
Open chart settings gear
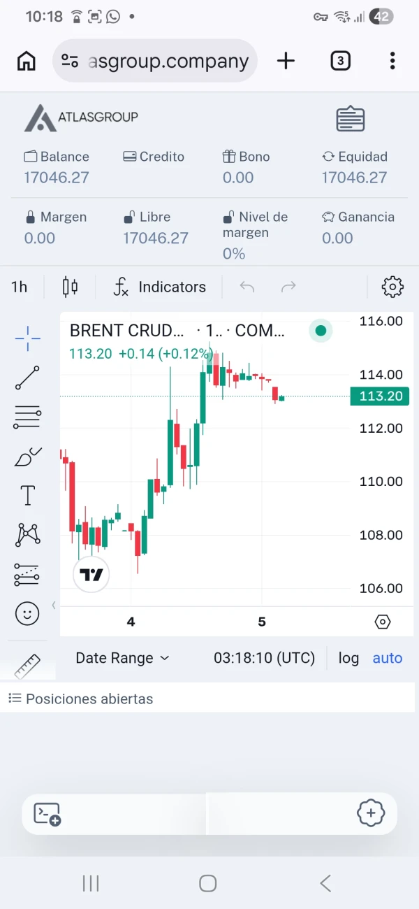(392, 287)
